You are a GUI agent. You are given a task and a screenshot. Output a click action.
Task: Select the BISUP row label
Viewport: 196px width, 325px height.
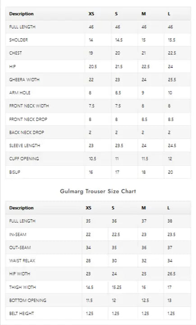coord(15,172)
